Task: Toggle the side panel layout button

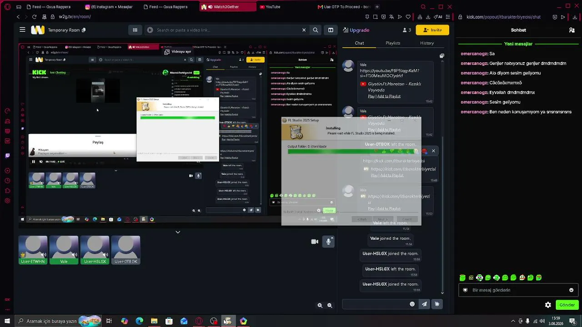Action: (331, 30)
